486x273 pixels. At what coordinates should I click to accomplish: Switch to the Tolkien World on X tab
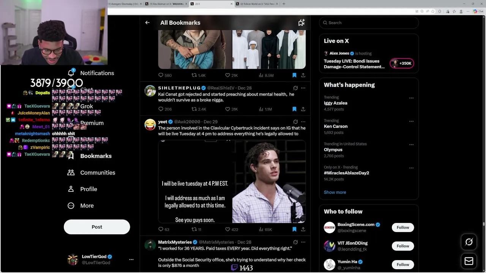click(256, 4)
